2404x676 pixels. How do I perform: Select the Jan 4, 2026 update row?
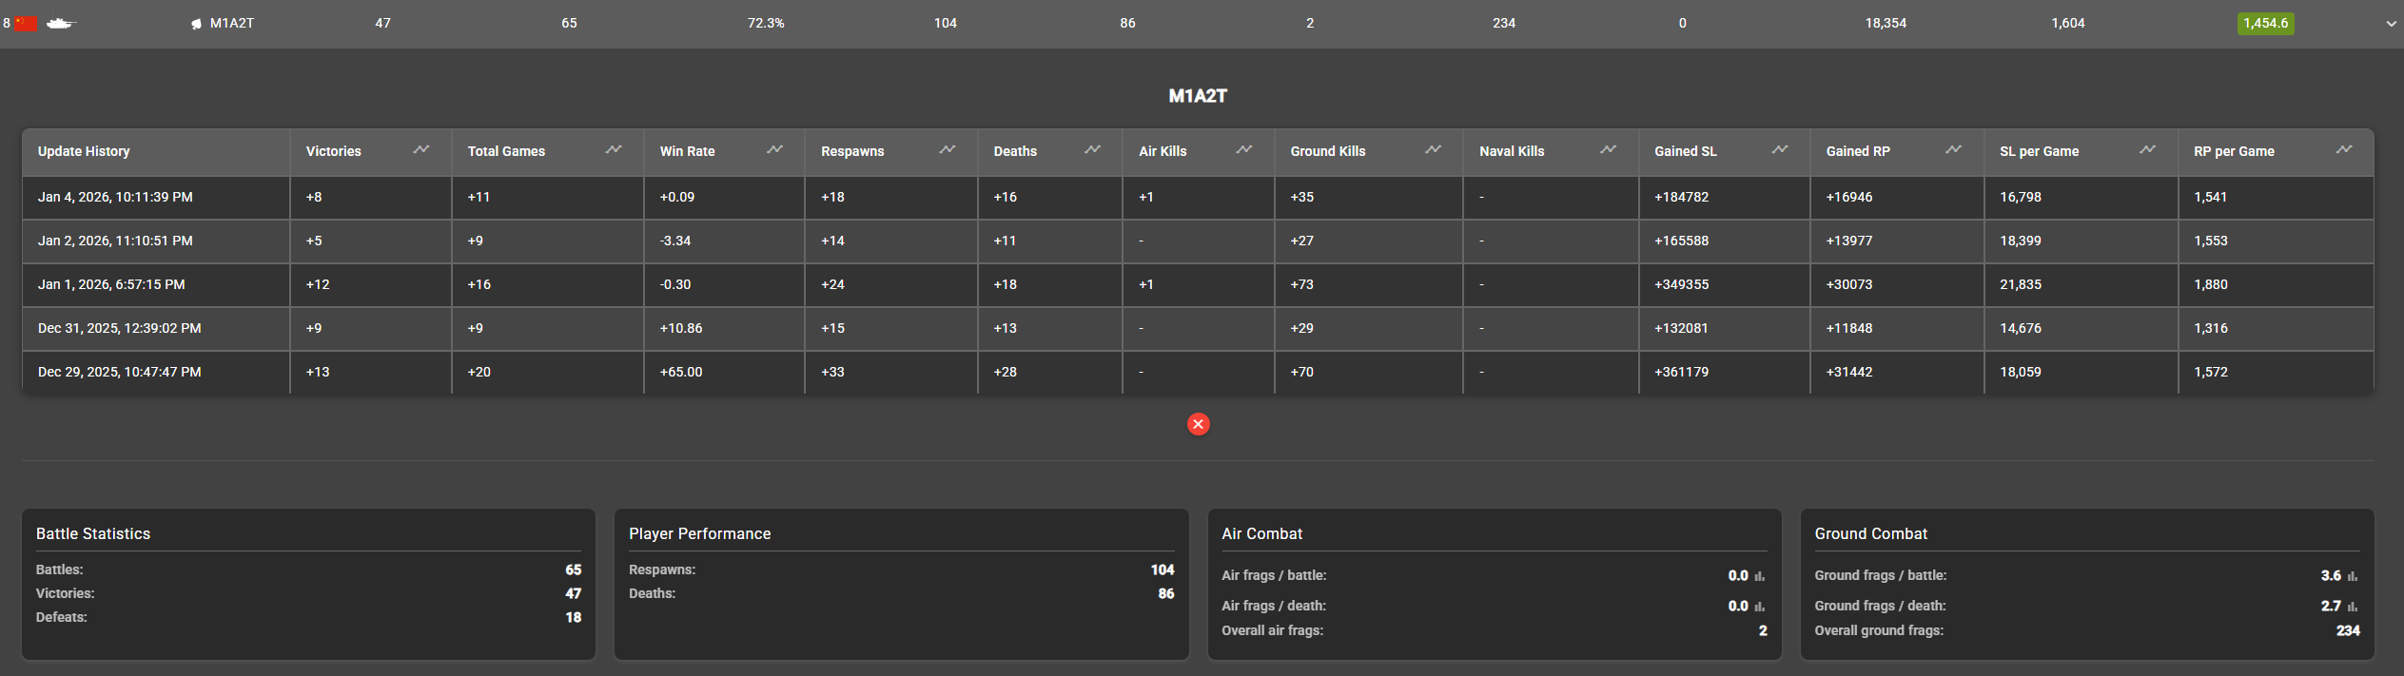tap(115, 197)
